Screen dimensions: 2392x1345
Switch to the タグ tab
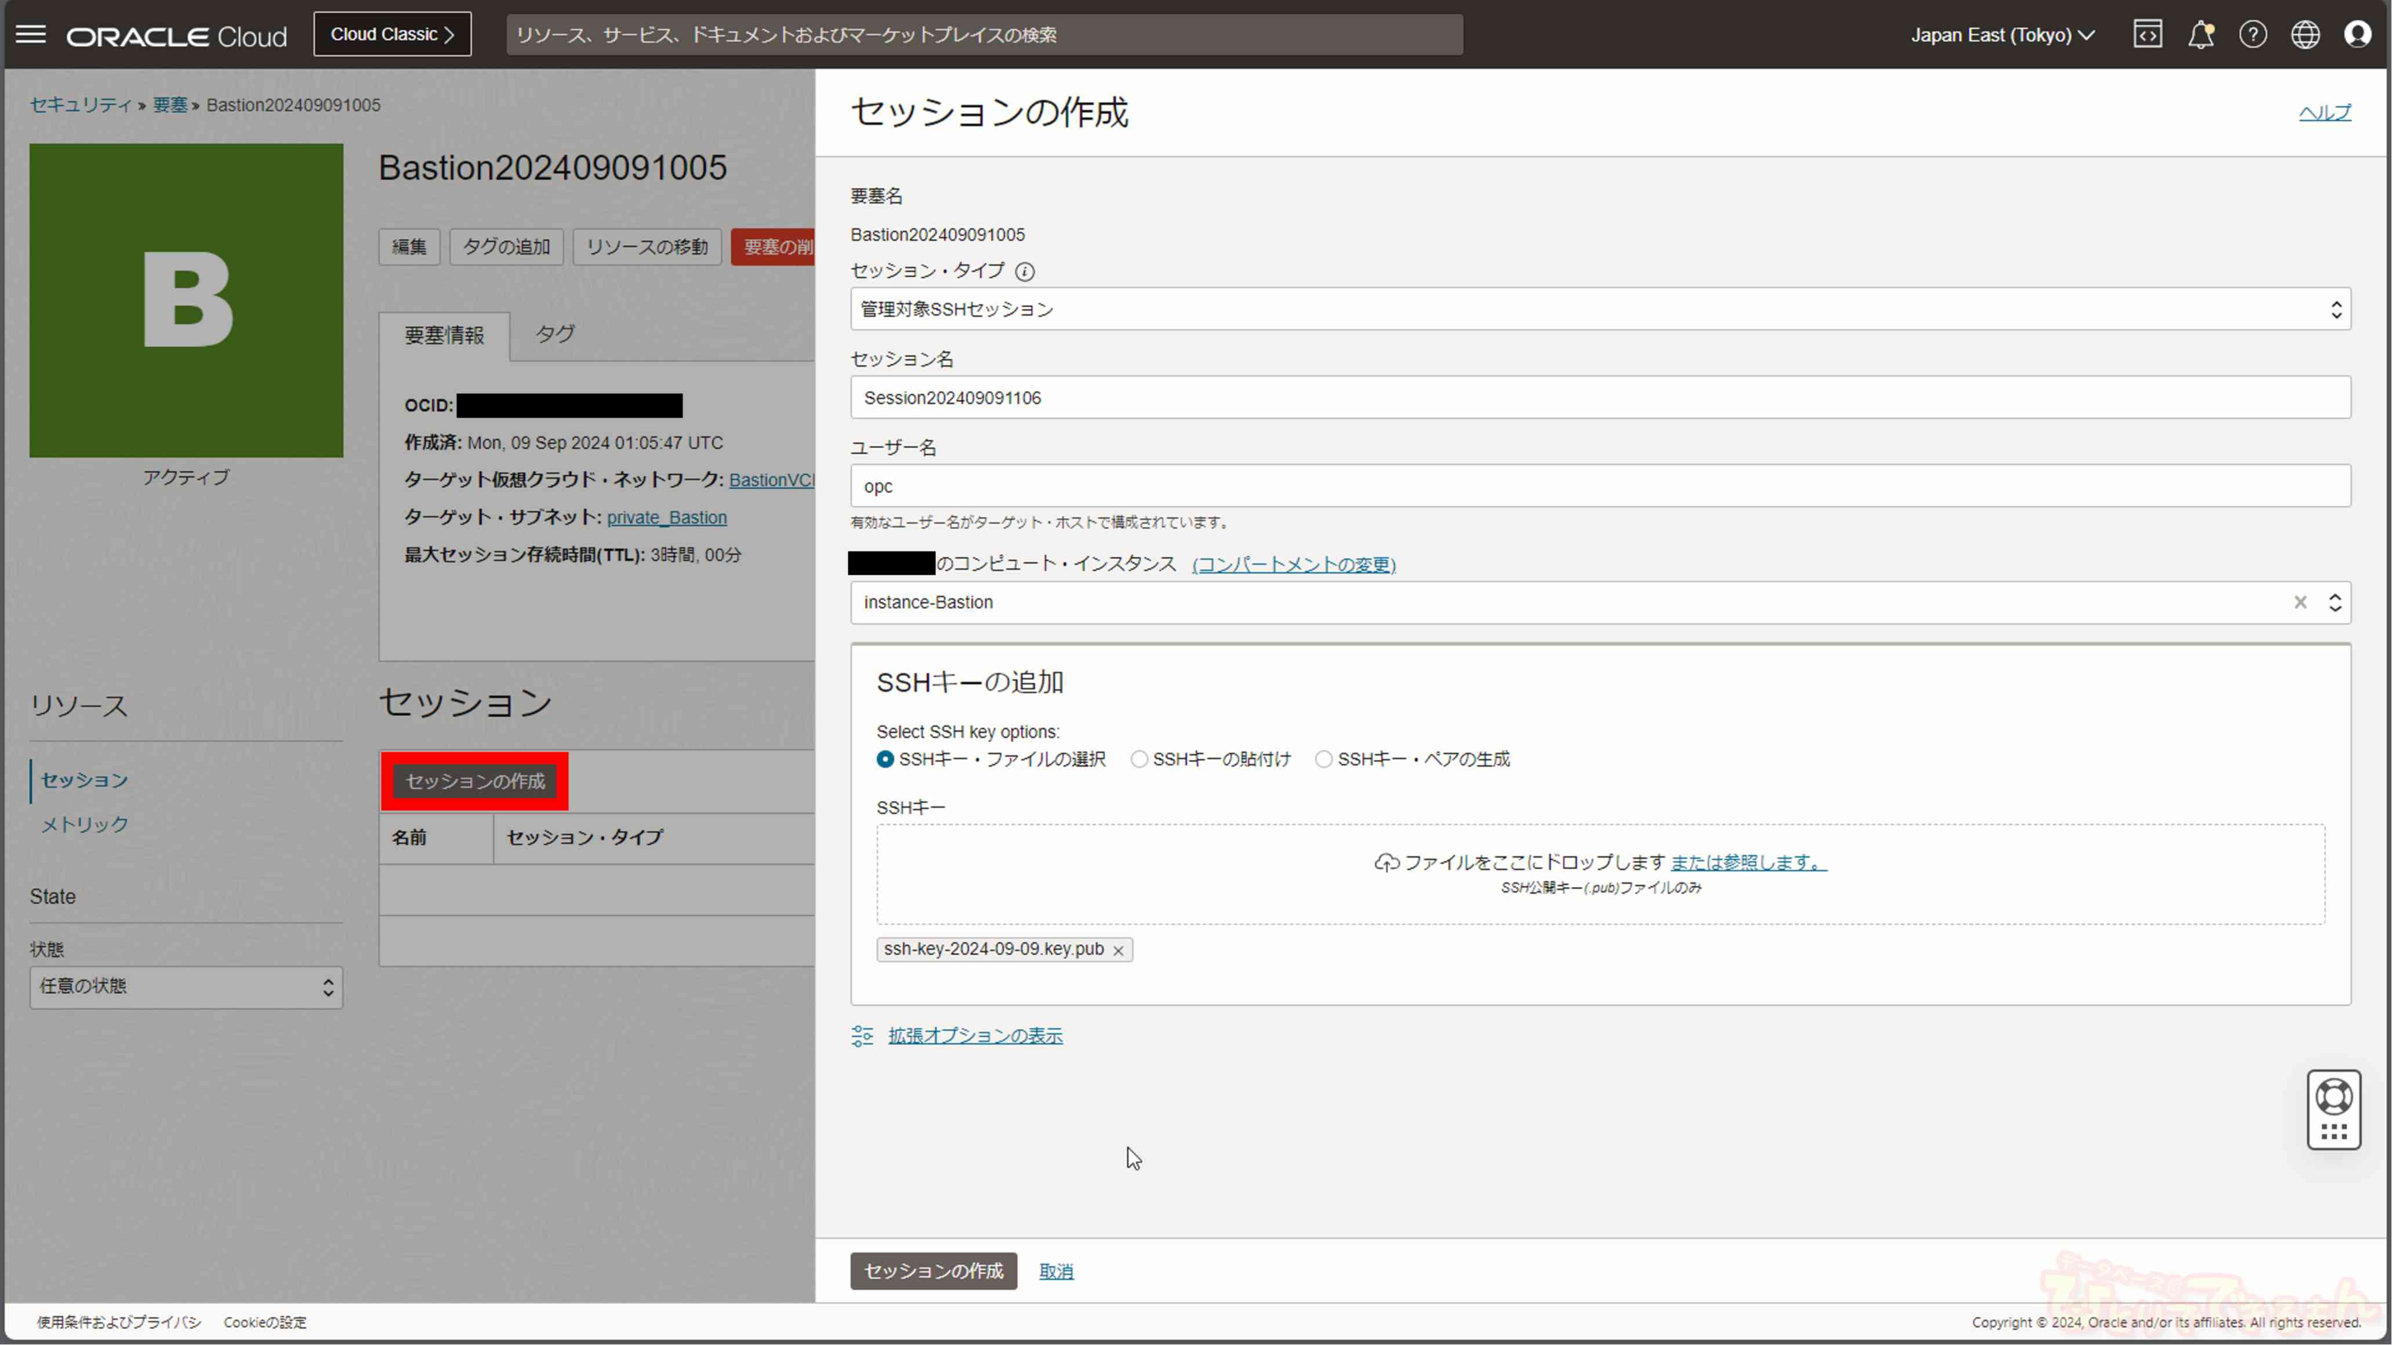[x=554, y=335]
